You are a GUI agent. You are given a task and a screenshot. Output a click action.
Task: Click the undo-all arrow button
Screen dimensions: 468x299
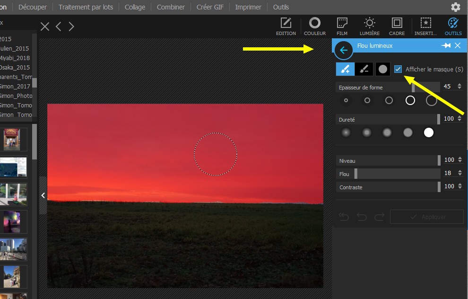344,217
